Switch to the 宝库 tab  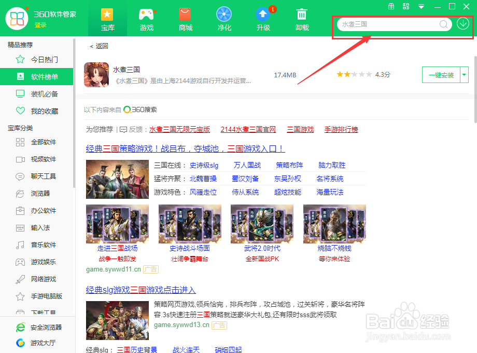pos(107,18)
